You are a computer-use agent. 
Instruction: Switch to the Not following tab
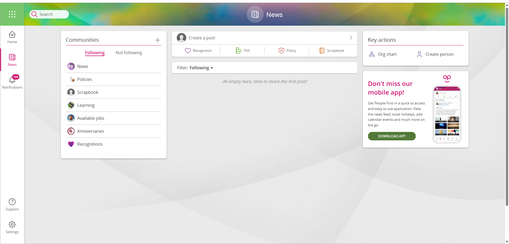click(129, 53)
